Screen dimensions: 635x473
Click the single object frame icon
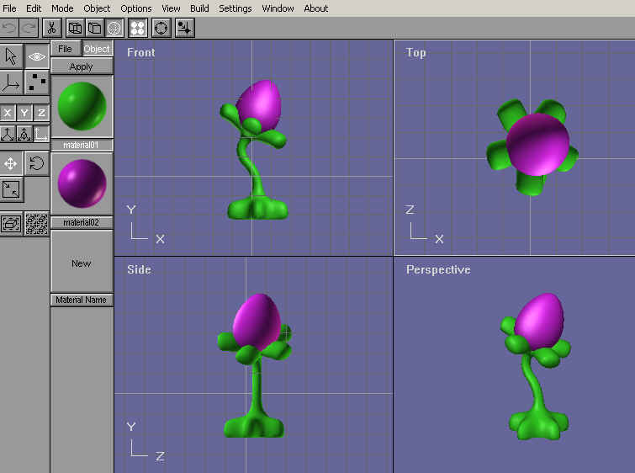click(11, 224)
